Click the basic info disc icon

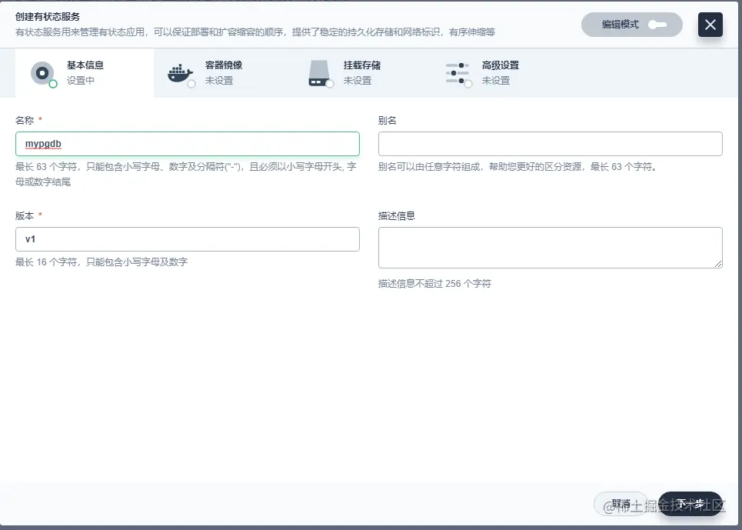[x=42, y=73]
